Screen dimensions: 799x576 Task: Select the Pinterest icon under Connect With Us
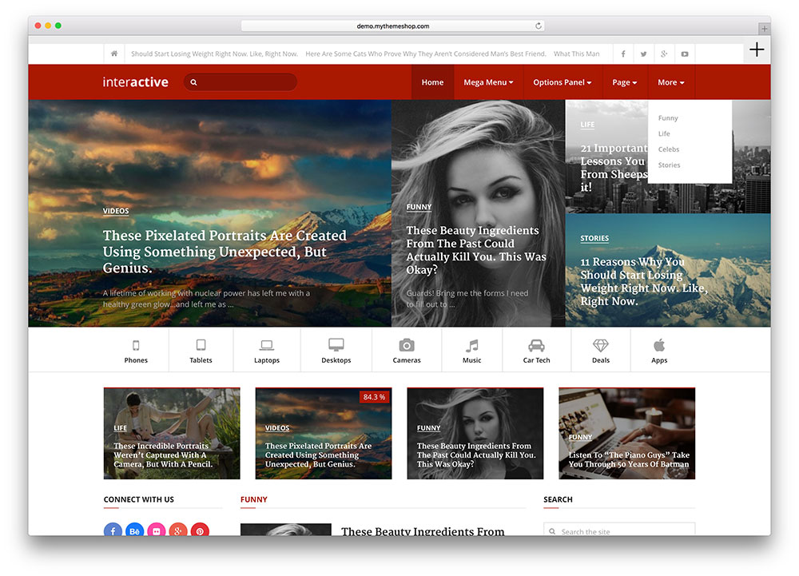pyautogui.click(x=200, y=530)
